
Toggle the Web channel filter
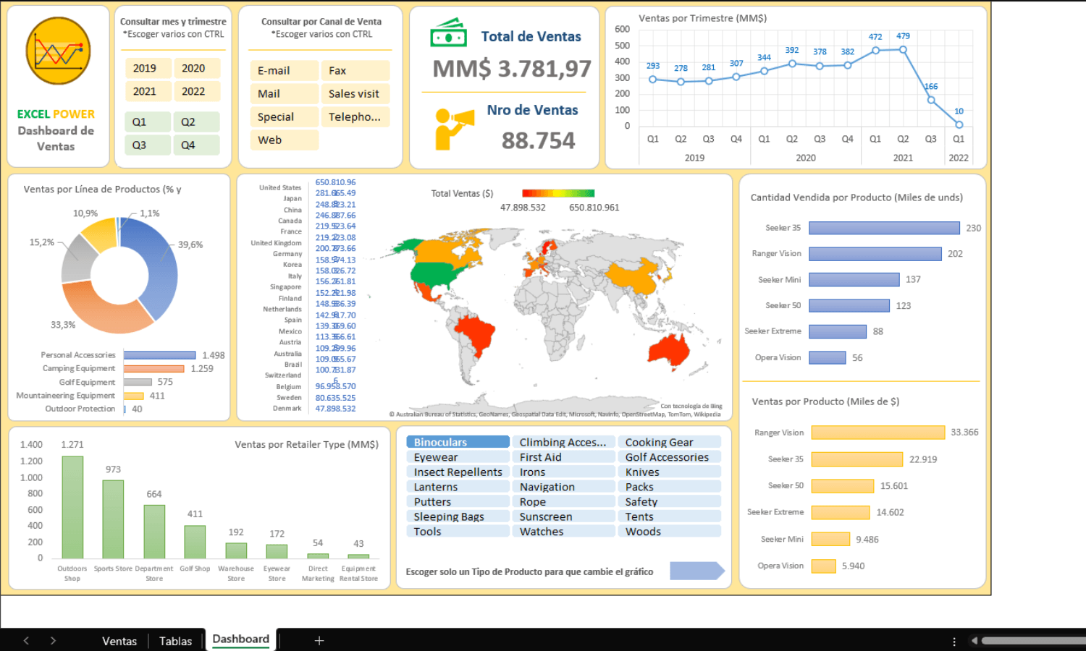click(x=285, y=140)
